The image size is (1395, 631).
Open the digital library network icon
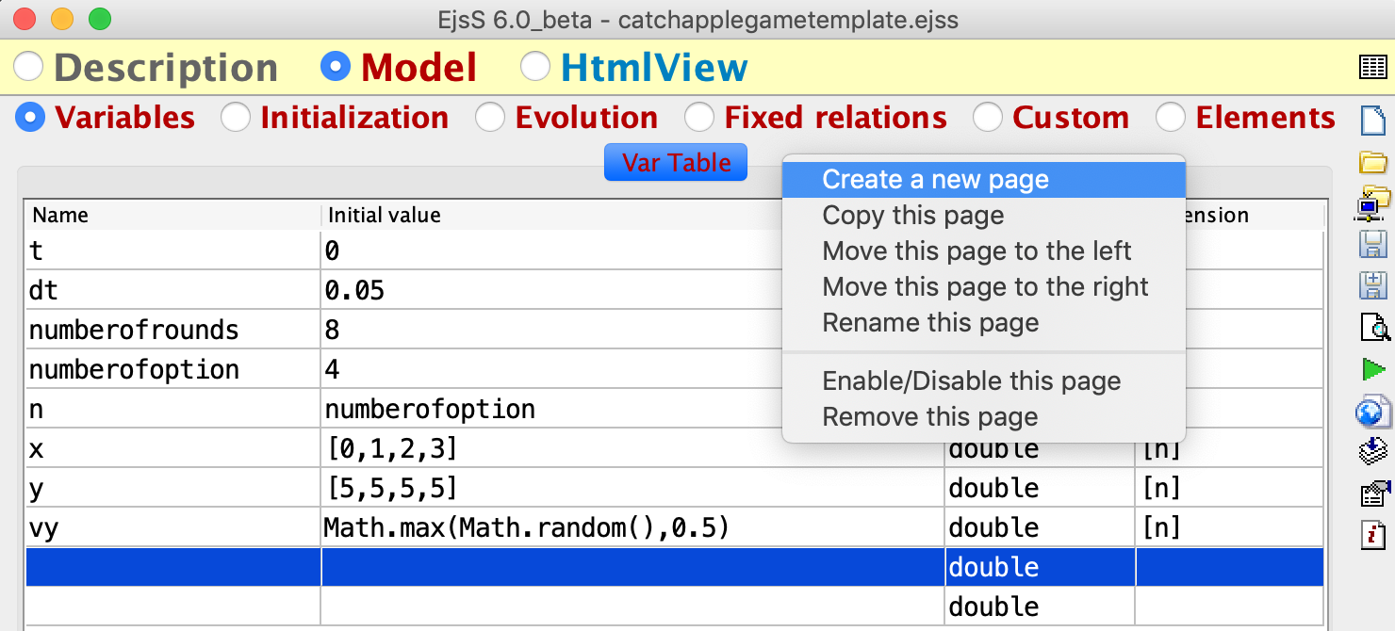point(1373,202)
